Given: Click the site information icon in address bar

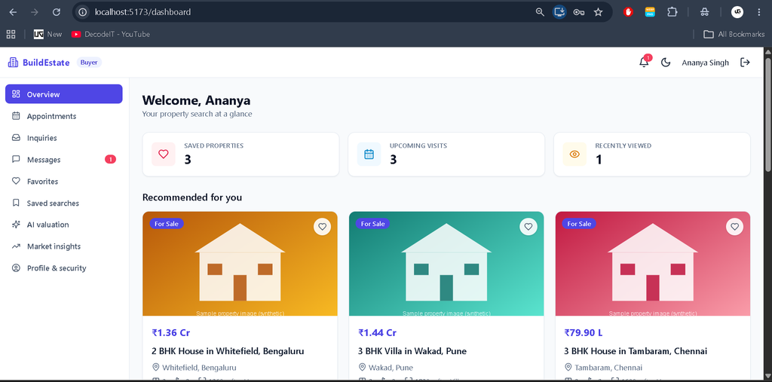Looking at the screenshot, I should tap(83, 12).
